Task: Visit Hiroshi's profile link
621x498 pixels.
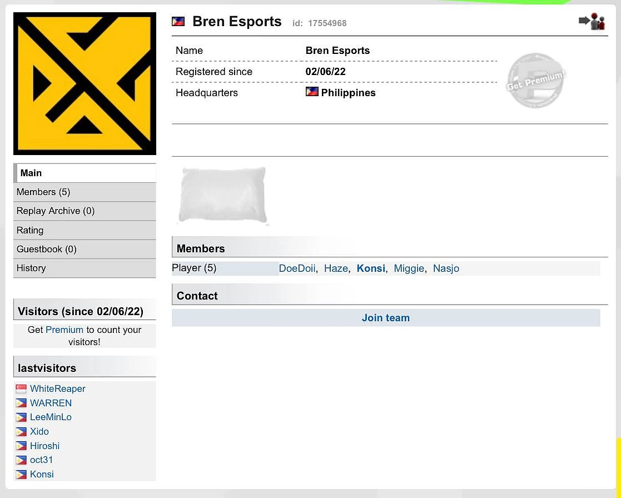Action: click(x=44, y=446)
